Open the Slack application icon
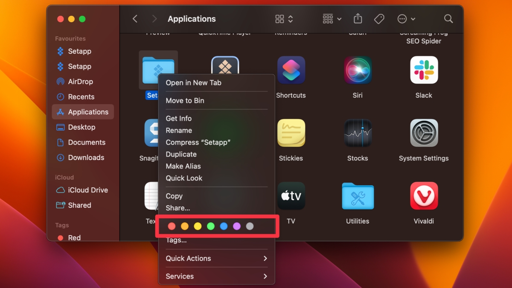This screenshot has height=288, width=512. point(424,70)
